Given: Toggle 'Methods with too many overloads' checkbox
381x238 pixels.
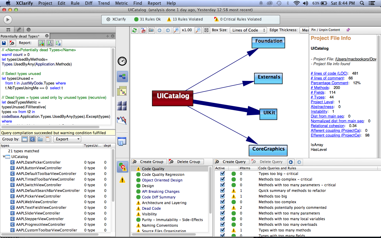Looking at the screenshot, I should coord(222,225).
